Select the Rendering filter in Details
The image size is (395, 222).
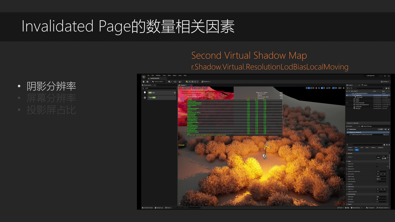(x=381, y=147)
